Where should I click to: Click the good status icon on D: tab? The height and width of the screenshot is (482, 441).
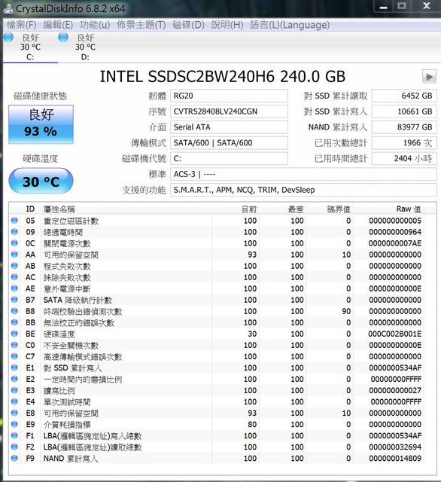click(63, 37)
